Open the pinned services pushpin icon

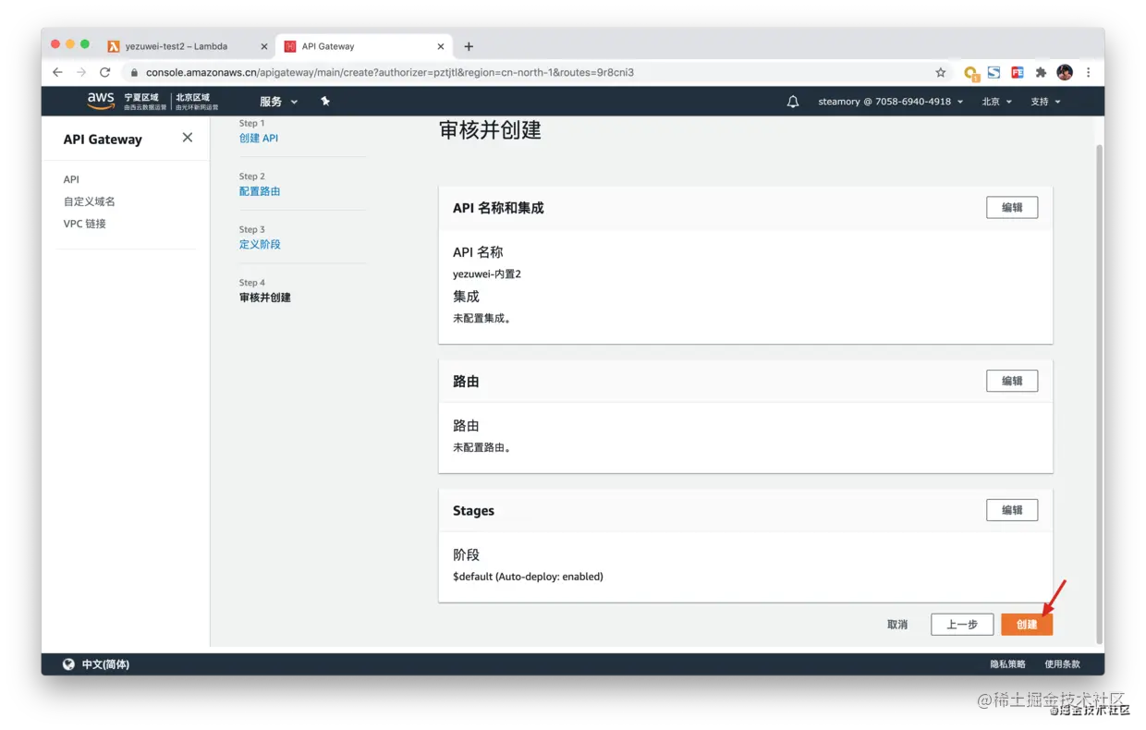325,101
